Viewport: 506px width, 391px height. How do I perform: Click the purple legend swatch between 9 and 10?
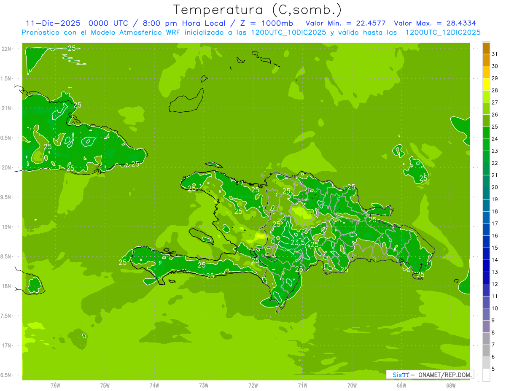tap(486, 314)
